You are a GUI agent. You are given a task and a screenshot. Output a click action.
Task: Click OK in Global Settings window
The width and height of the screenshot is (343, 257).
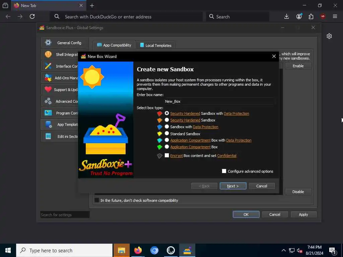tap(246, 215)
